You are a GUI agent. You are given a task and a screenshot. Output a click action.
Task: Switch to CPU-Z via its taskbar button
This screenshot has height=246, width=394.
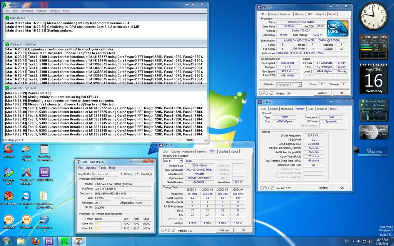pyautogui.click(x=49, y=241)
